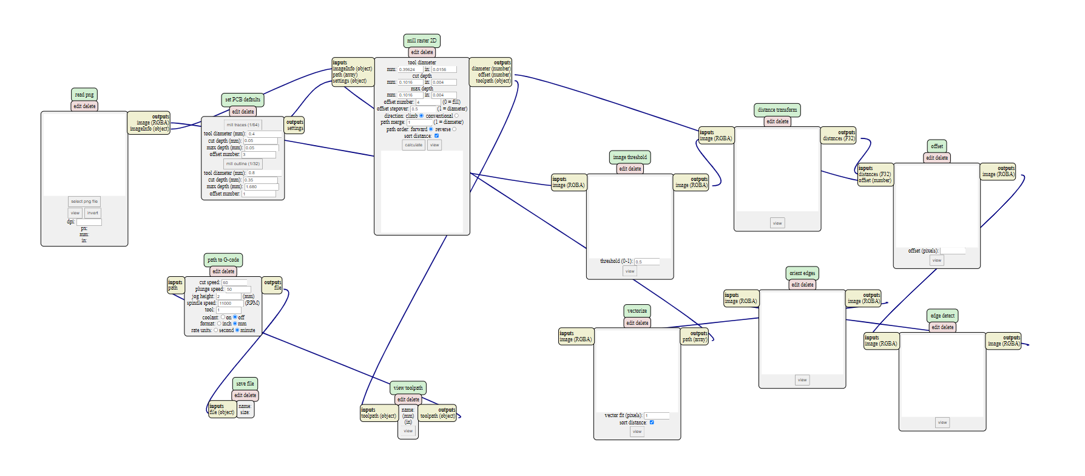Viewport: 1085px width, 476px height.
Task: Click settings output of set PCB defaults
Action: click(x=295, y=128)
